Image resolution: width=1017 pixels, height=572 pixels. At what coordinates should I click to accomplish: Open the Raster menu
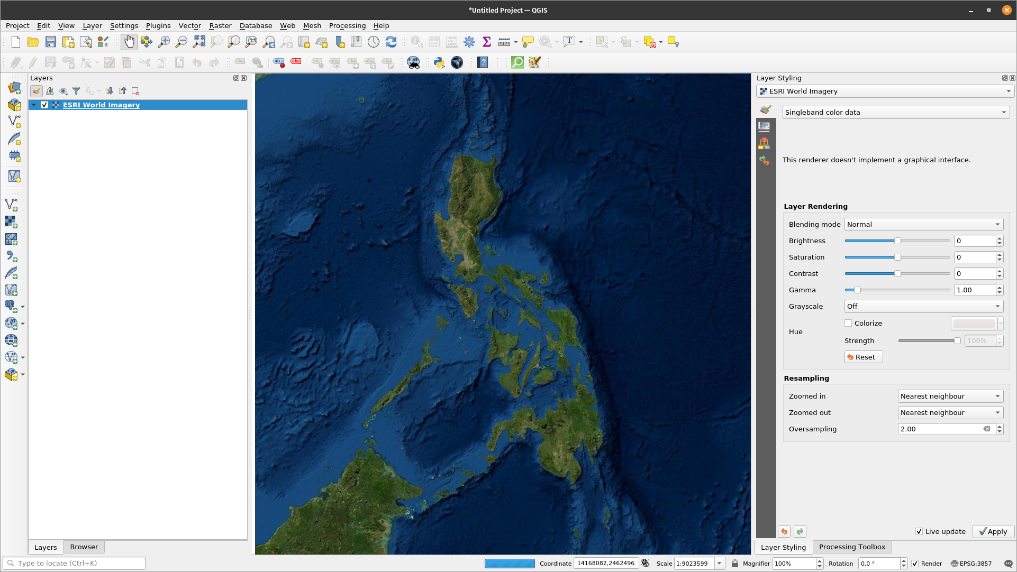click(x=219, y=25)
